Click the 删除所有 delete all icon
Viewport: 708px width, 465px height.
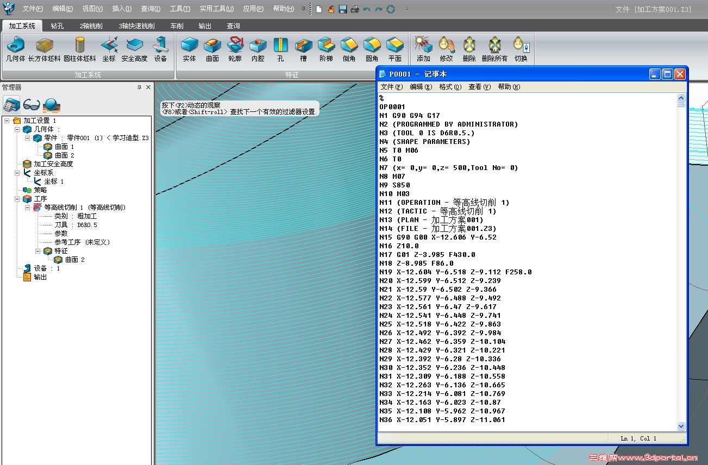(x=494, y=49)
